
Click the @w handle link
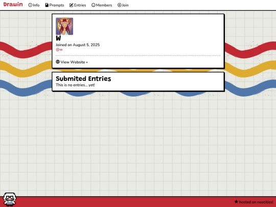pyautogui.click(x=59, y=50)
